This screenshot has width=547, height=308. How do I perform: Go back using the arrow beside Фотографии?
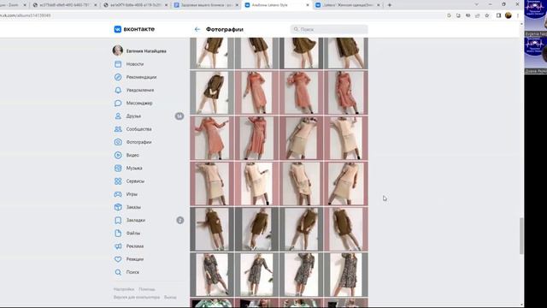(x=197, y=29)
